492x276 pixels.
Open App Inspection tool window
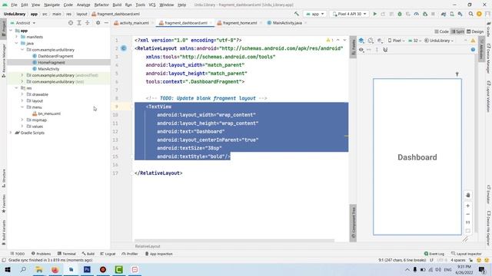[x=159, y=254]
